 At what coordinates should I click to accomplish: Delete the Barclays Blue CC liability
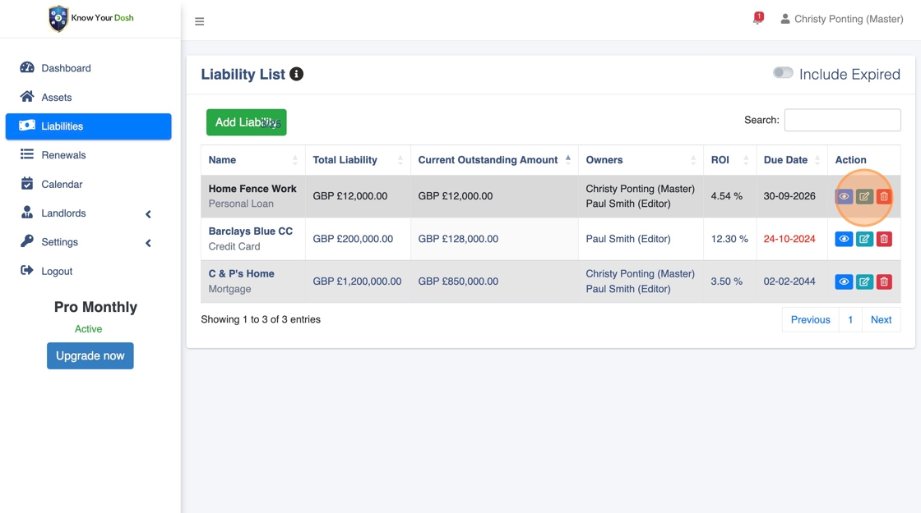[884, 239]
